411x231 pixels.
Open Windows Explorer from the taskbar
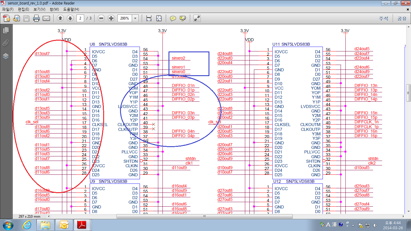pyautogui.click(x=45, y=225)
